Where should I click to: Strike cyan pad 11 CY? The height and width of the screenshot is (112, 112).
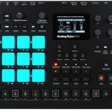point(23,42)
